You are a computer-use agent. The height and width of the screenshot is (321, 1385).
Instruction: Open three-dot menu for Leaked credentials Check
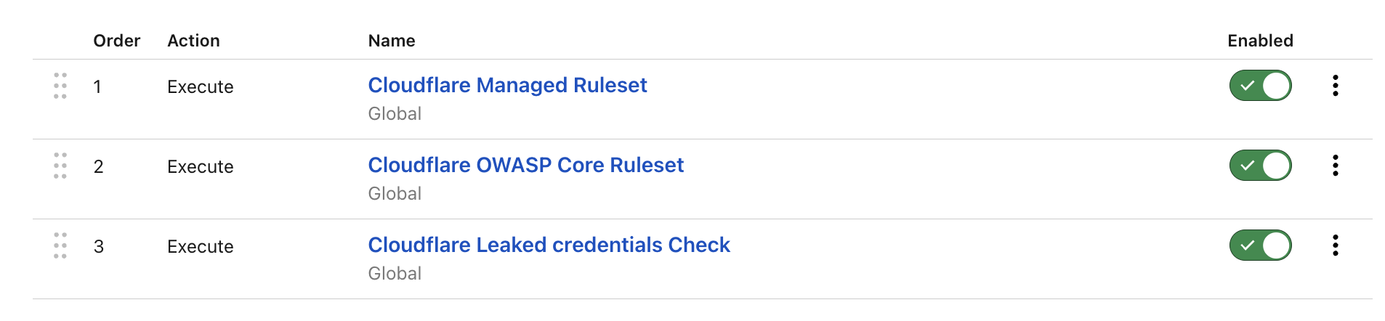point(1335,245)
